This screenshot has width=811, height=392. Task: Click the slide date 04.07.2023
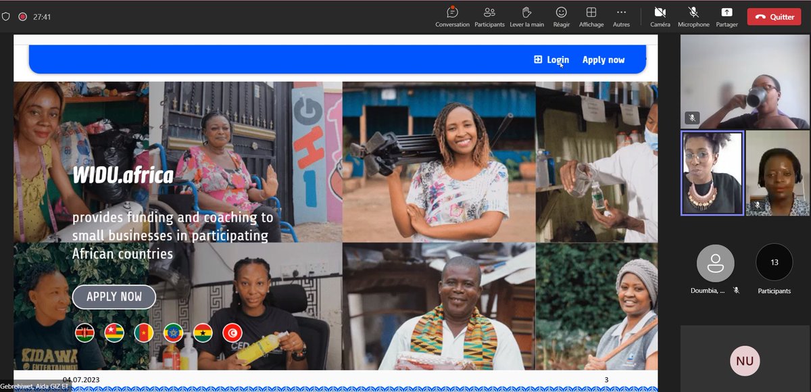tap(81, 380)
